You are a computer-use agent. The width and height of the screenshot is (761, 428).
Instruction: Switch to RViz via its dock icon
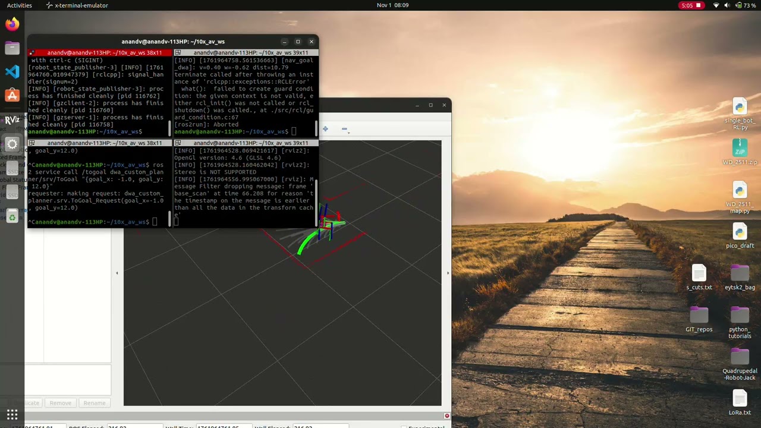(x=12, y=119)
